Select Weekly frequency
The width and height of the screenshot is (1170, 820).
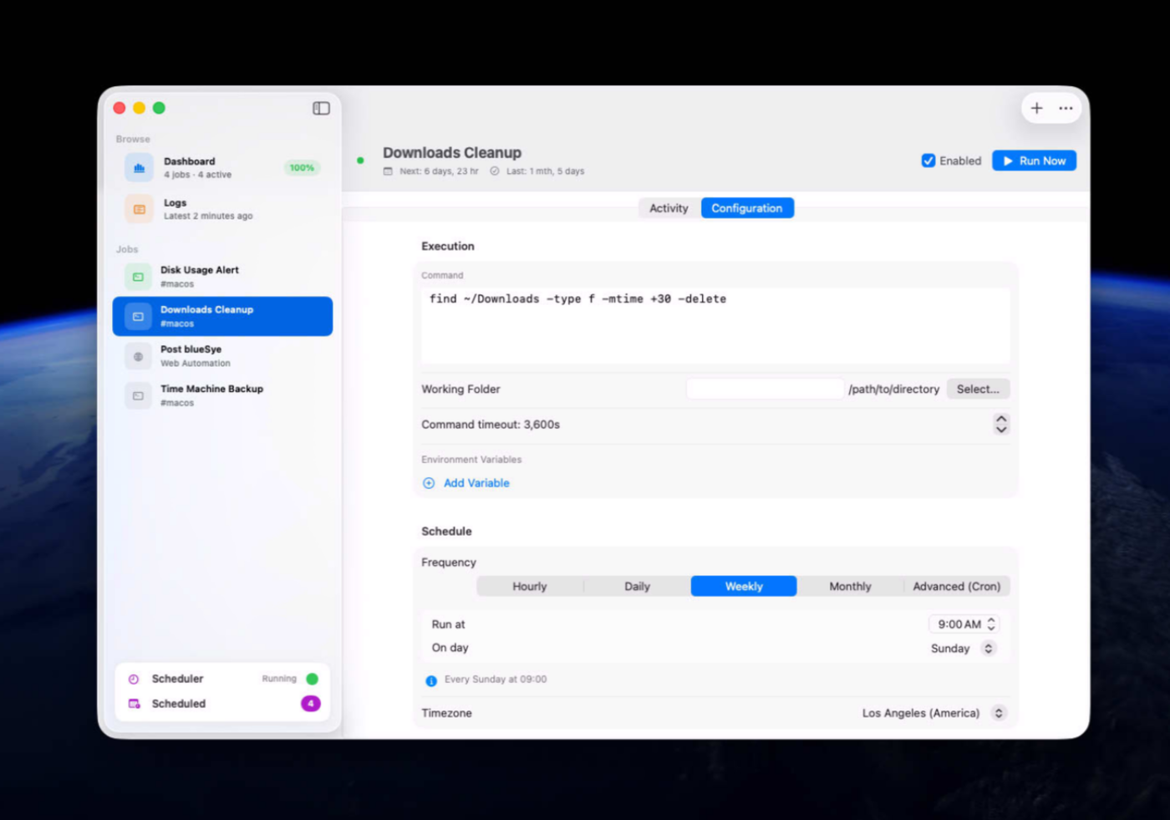pos(744,587)
